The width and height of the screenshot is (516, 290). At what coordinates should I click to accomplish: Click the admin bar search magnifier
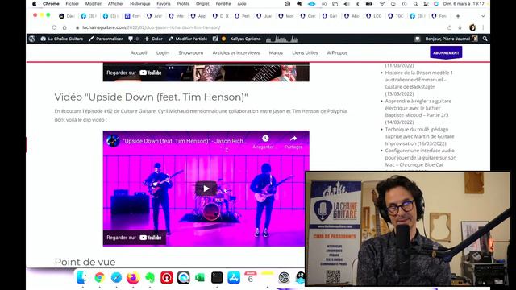click(485, 39)
